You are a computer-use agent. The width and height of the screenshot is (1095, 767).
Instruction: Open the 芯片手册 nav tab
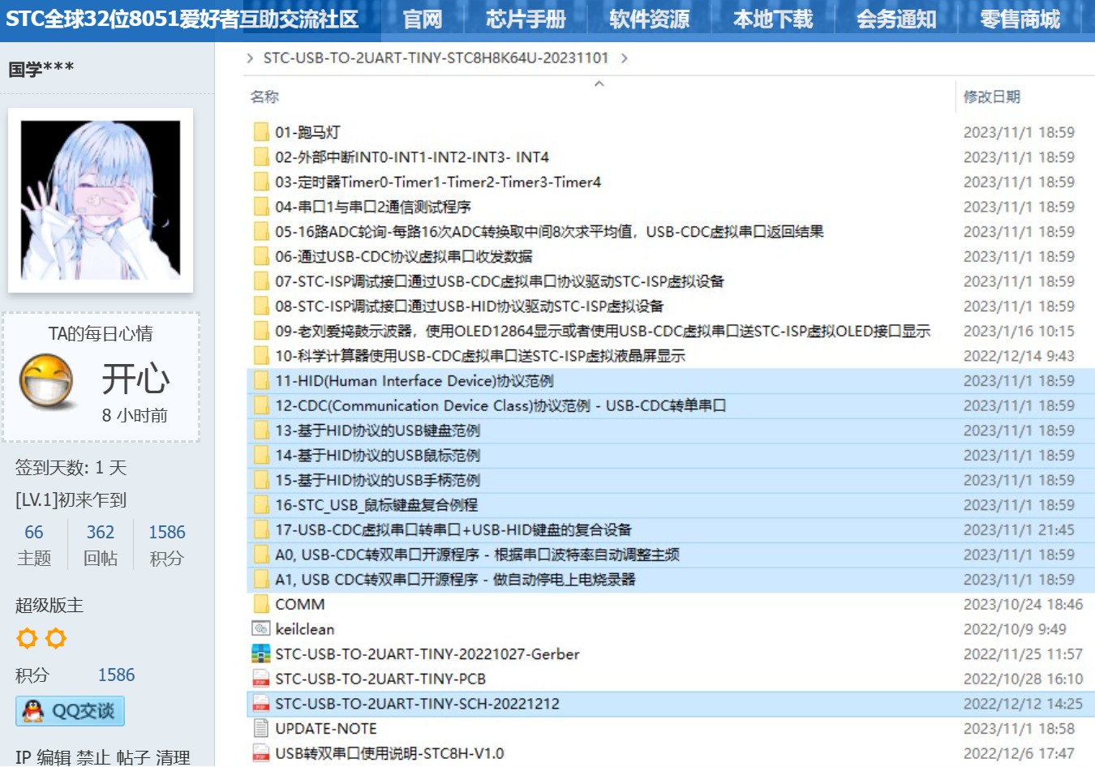(526, 19)
